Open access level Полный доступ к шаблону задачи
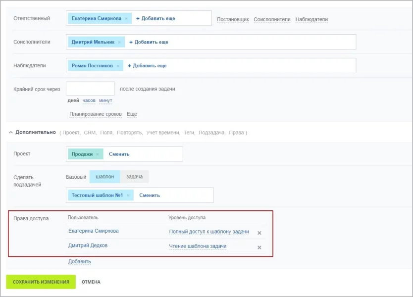This screenshot has width=413, height=297. (209, 232)
